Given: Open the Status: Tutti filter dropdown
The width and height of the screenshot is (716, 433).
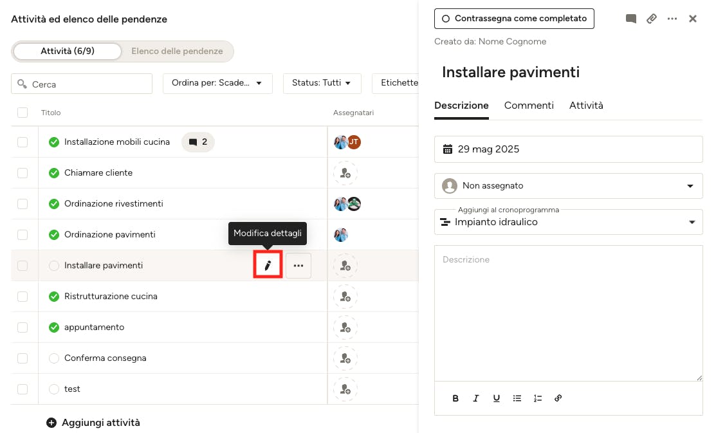Looking at the screenshot, I should tap(322, 83).
